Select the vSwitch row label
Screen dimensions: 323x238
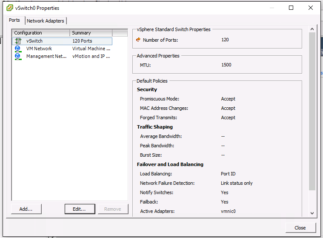tap(34, 41)
